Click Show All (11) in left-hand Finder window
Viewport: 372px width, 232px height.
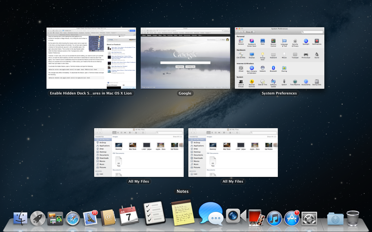[x=178, y=137]
